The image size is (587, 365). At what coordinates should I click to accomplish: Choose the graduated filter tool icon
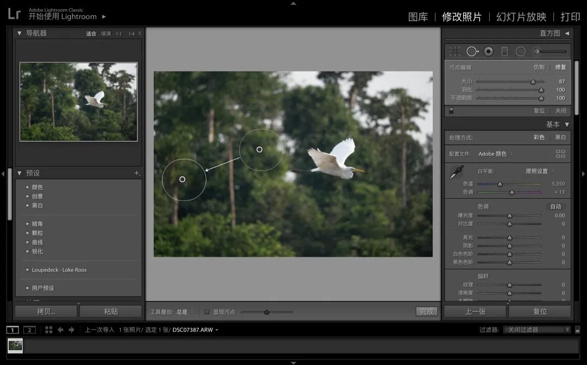[504, 51]
